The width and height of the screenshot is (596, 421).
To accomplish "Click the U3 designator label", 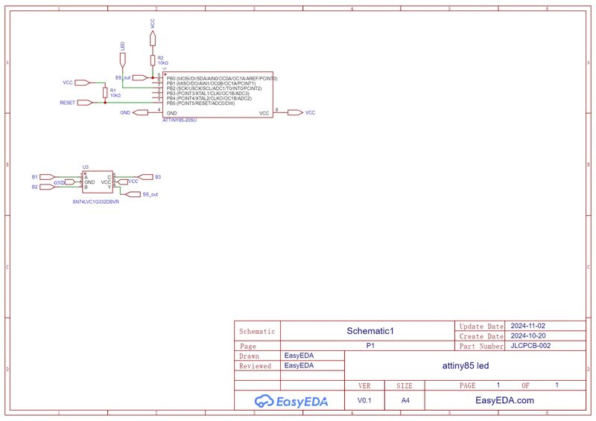I will click(86, 167).
